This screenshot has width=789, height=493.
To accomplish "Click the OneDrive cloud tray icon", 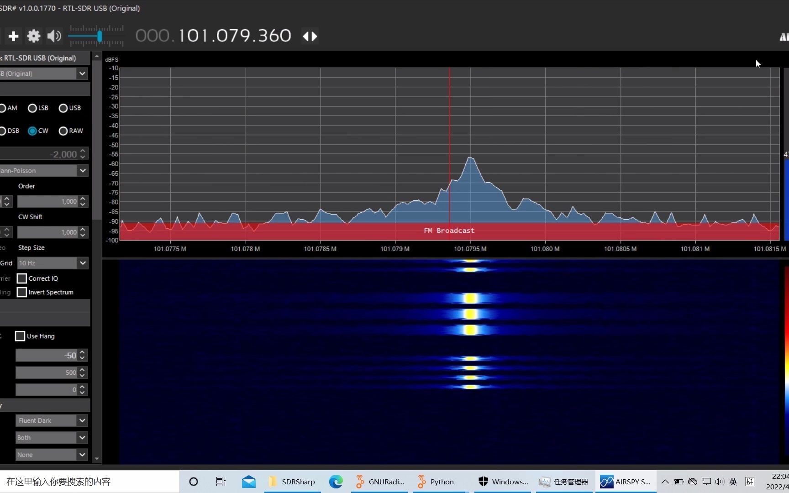I will click(693, 482).
